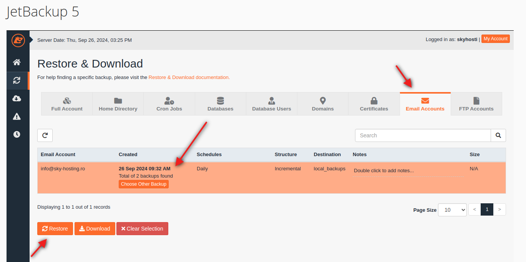Click the 26 Sep 2024 09:32 AM date
Image resolution: width=526 pixels, height=262 pixels.
[x=144, y=168]
